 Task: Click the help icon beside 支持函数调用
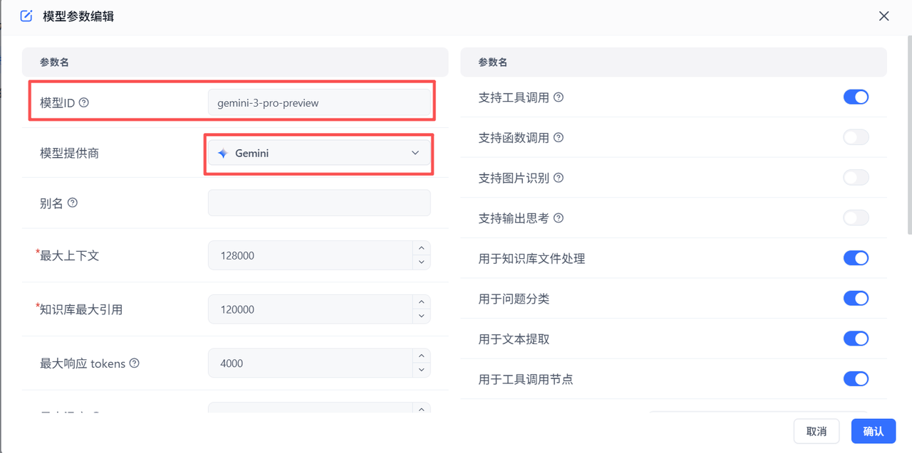559,137
